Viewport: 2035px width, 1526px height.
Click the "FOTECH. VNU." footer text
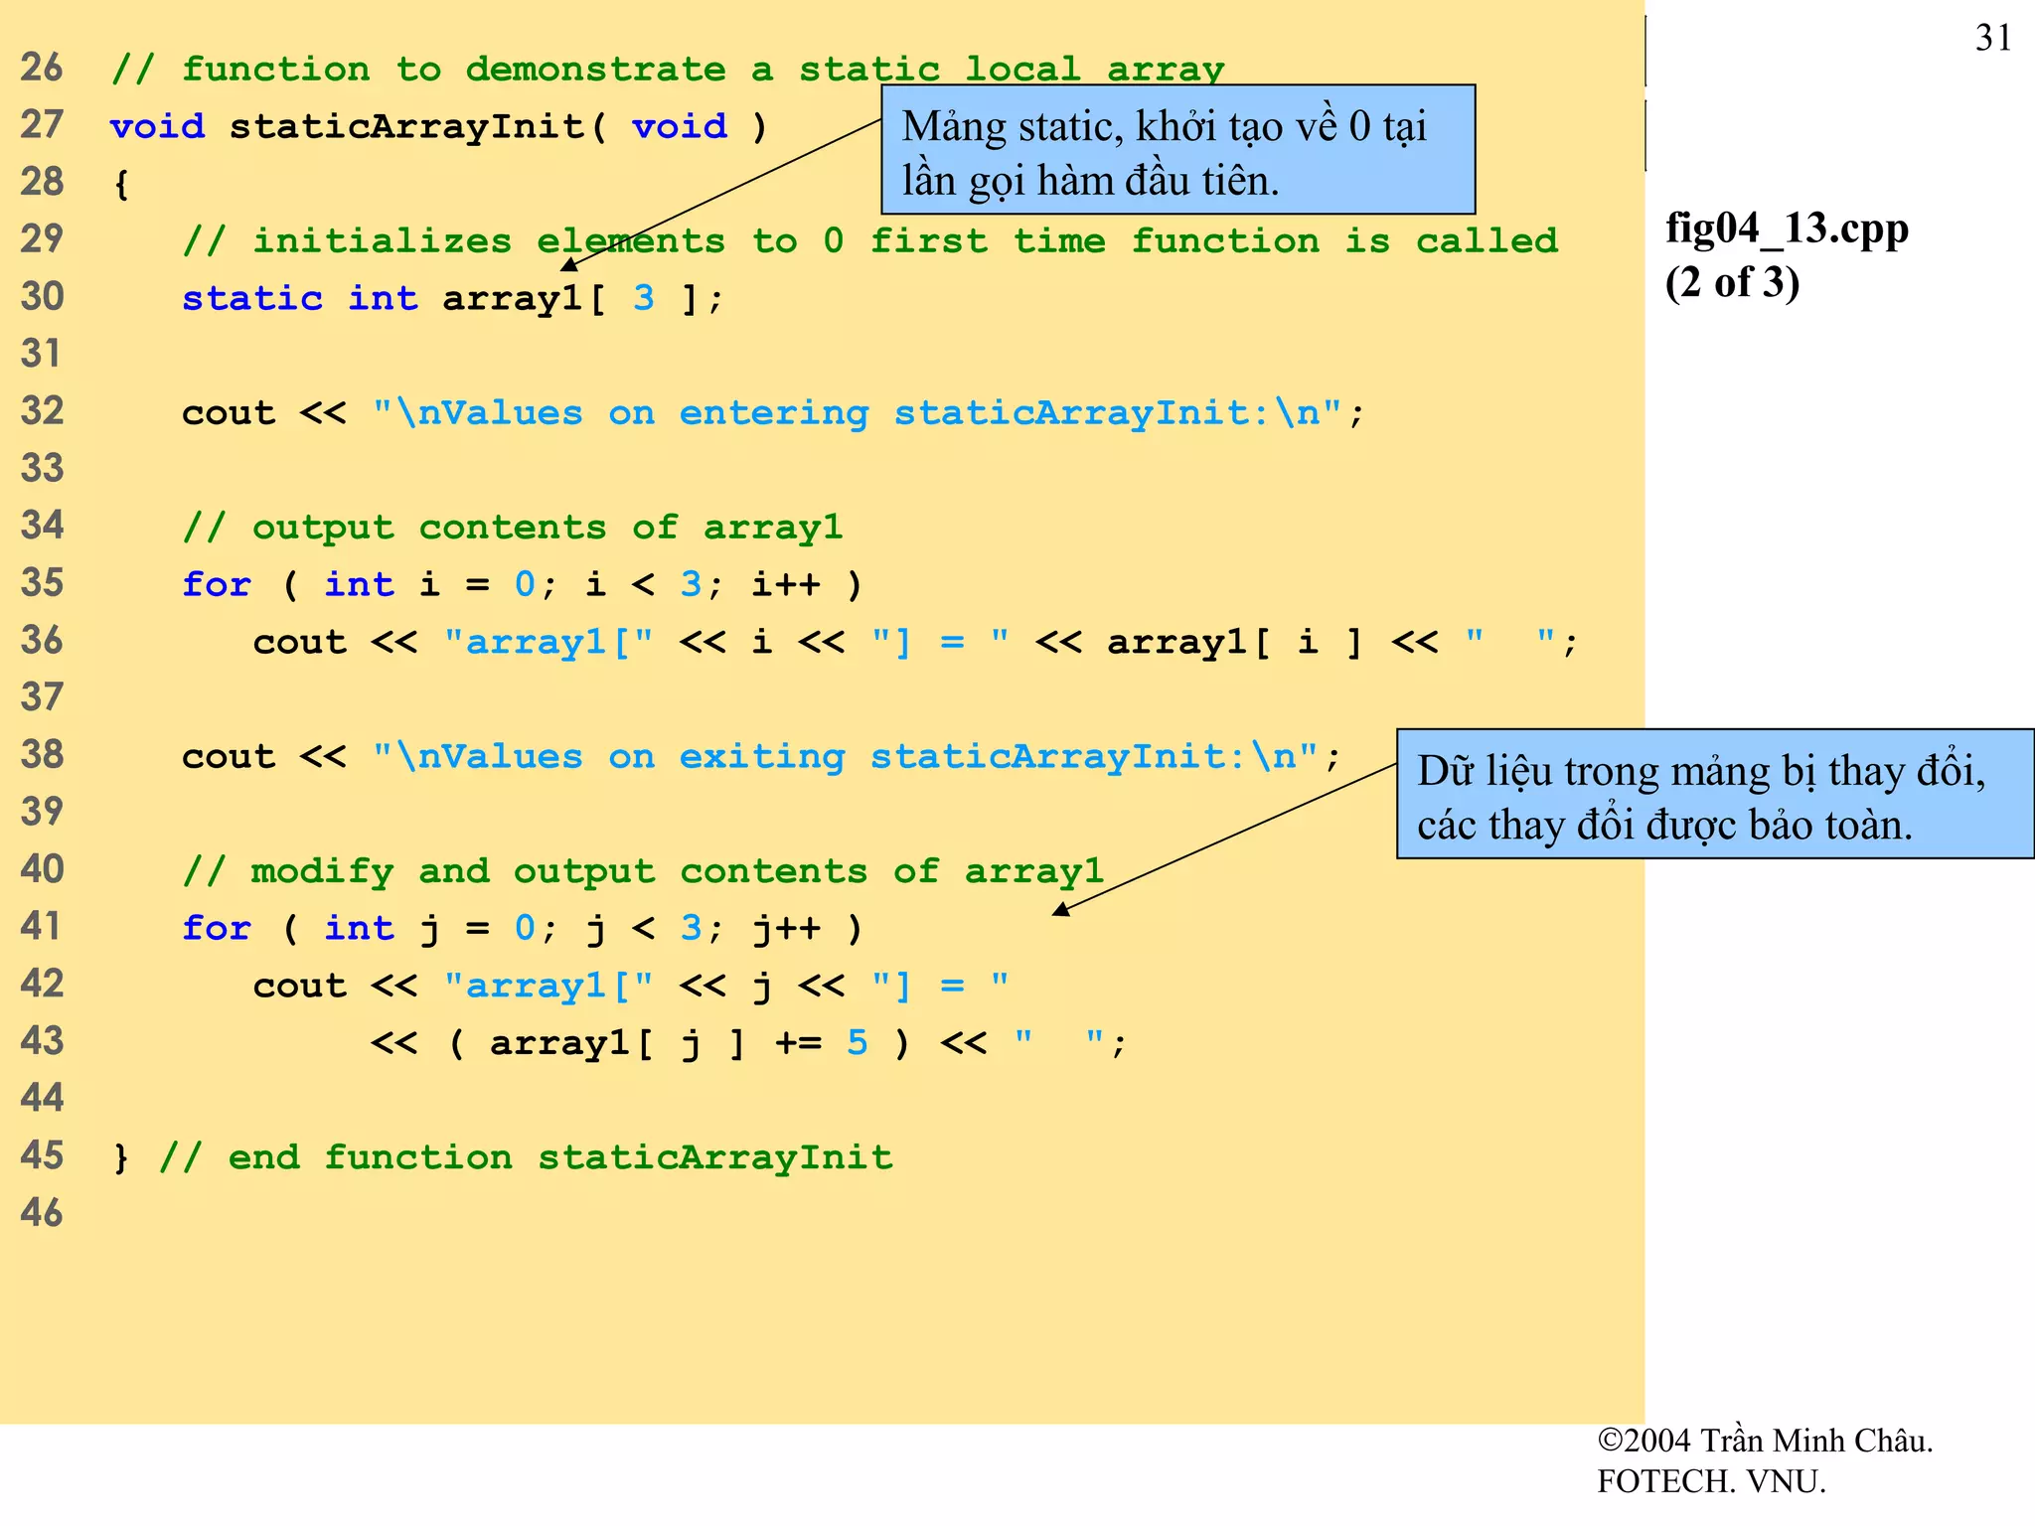[x=1711, y=1481]
